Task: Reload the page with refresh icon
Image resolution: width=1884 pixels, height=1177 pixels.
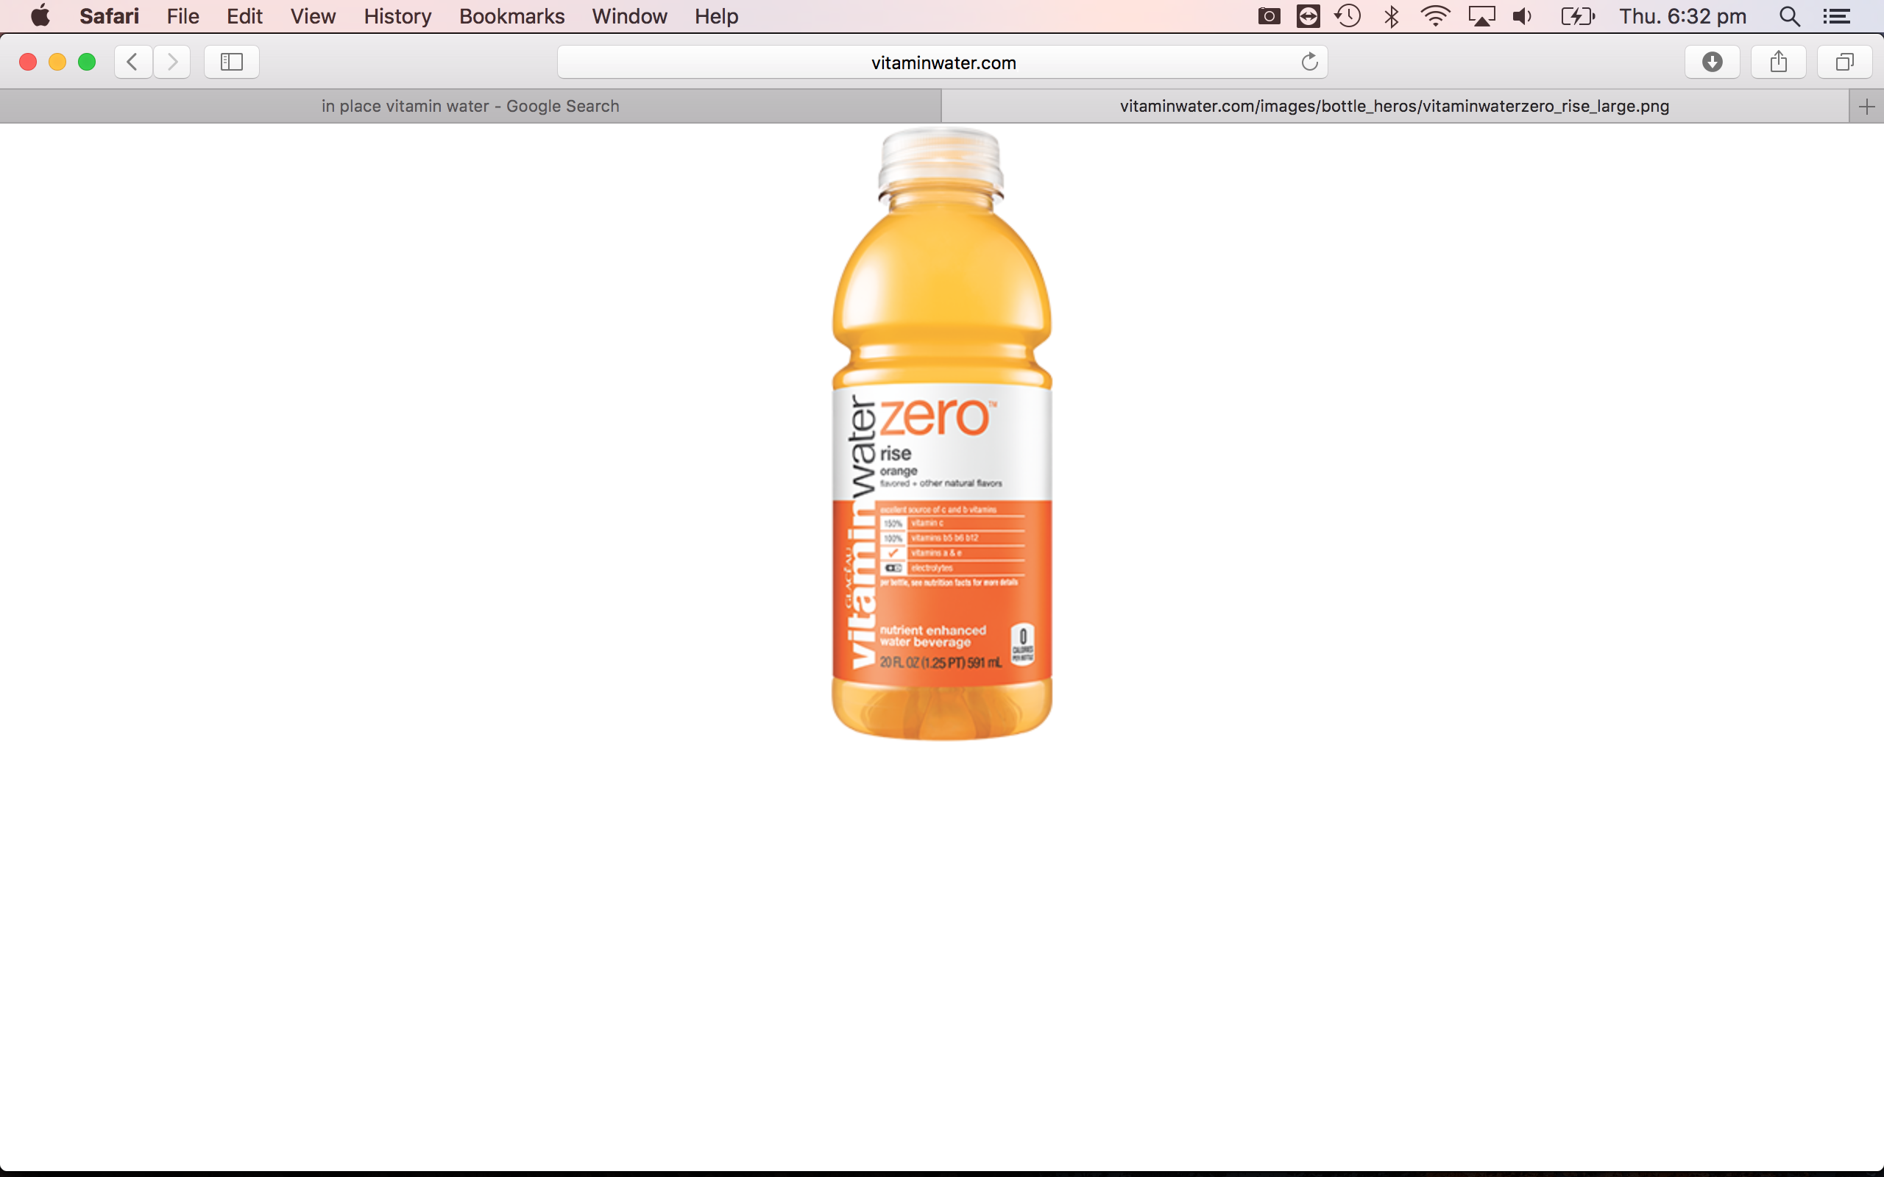Action: [1309, 63]
